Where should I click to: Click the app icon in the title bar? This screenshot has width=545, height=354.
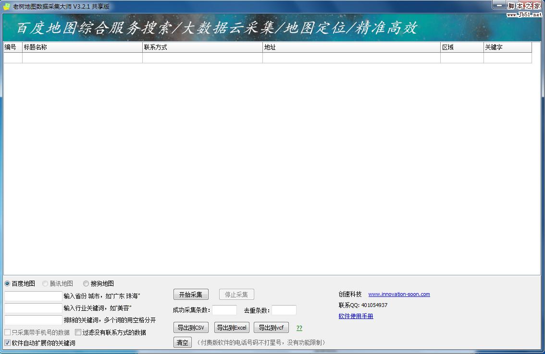[x=7, y=6]
